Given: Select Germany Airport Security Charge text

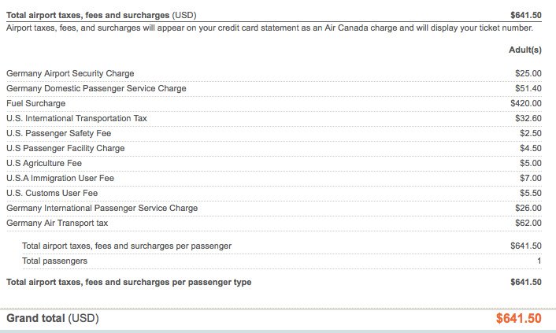Looking at the screenshot, I should pyautogui.click(x=70, y=73).
